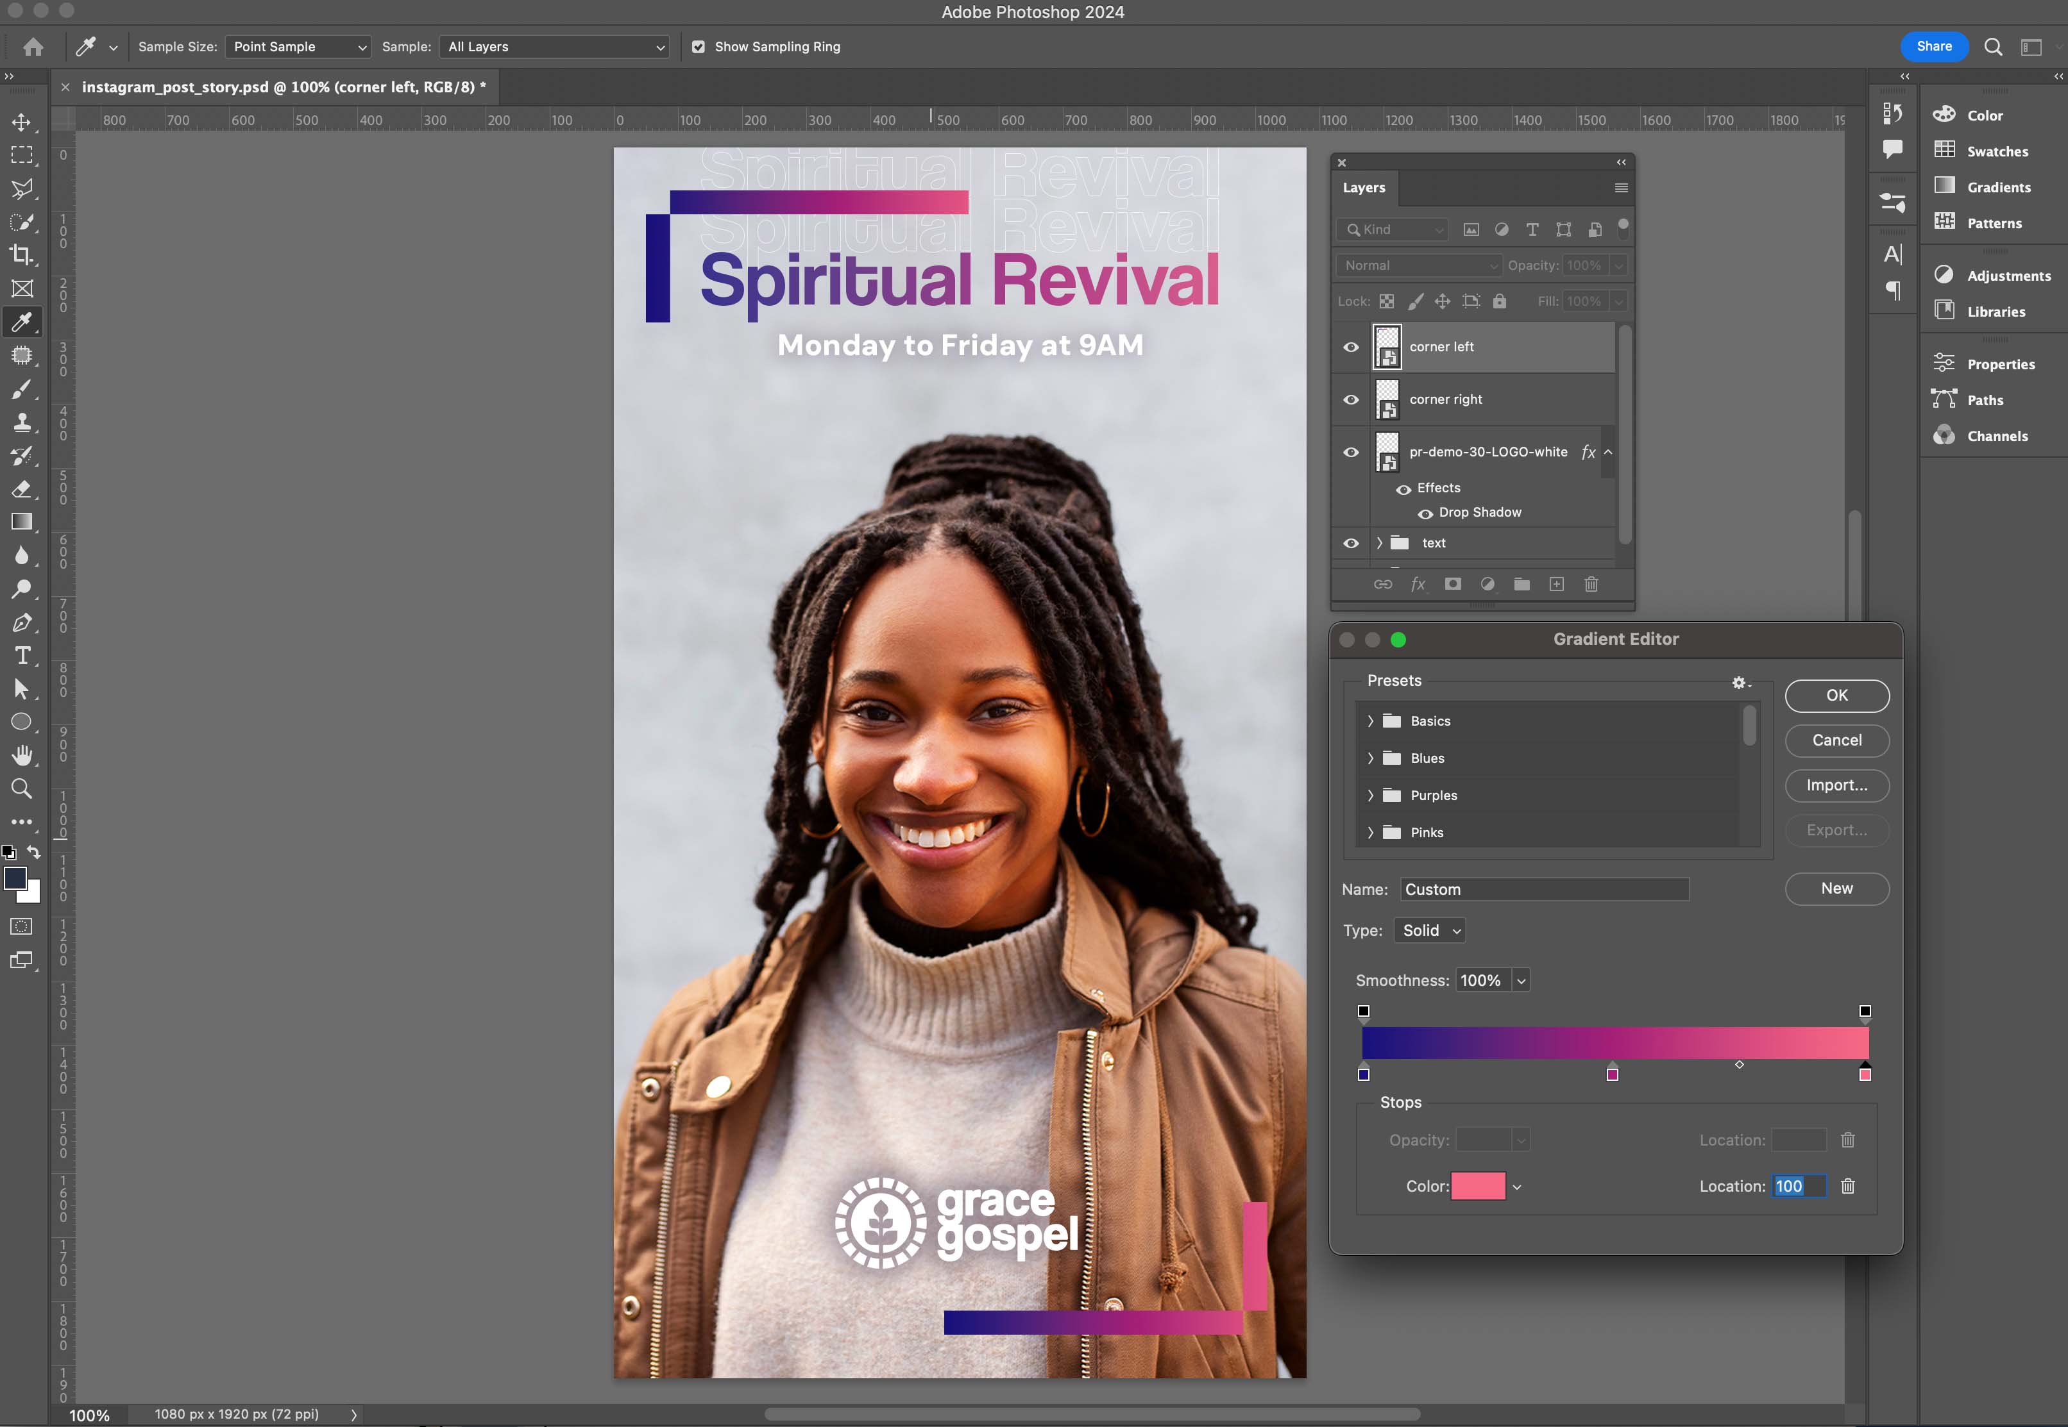Viewport: 2068px width, 1427px height.
Task: Uncheck Show Sampling Ring checkbox
Action: (699, 47)
